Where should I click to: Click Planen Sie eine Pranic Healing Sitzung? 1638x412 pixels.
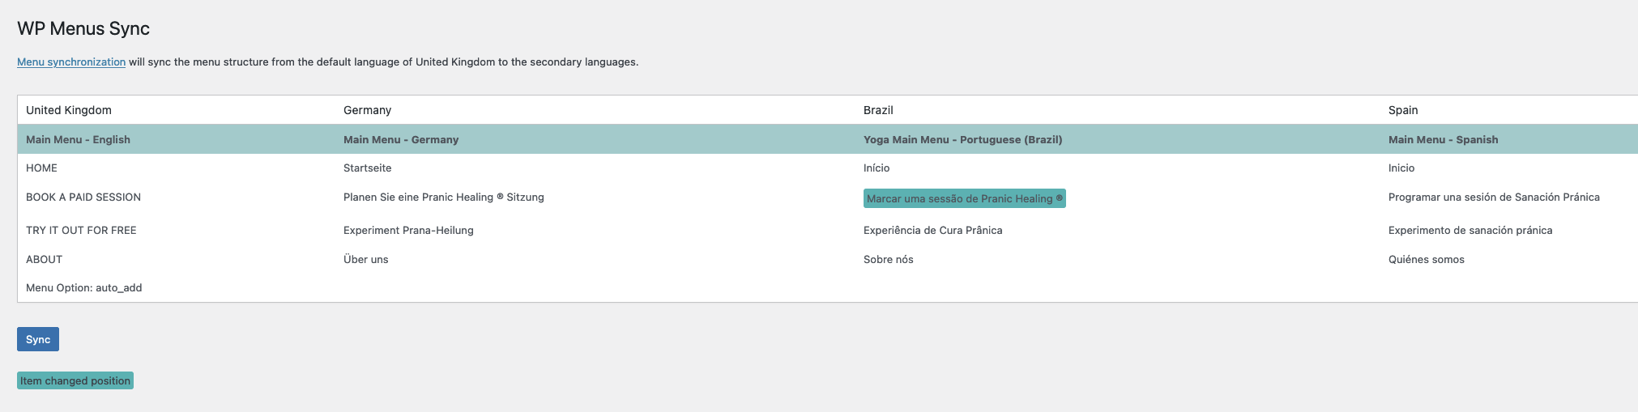(x=443, y=197)
